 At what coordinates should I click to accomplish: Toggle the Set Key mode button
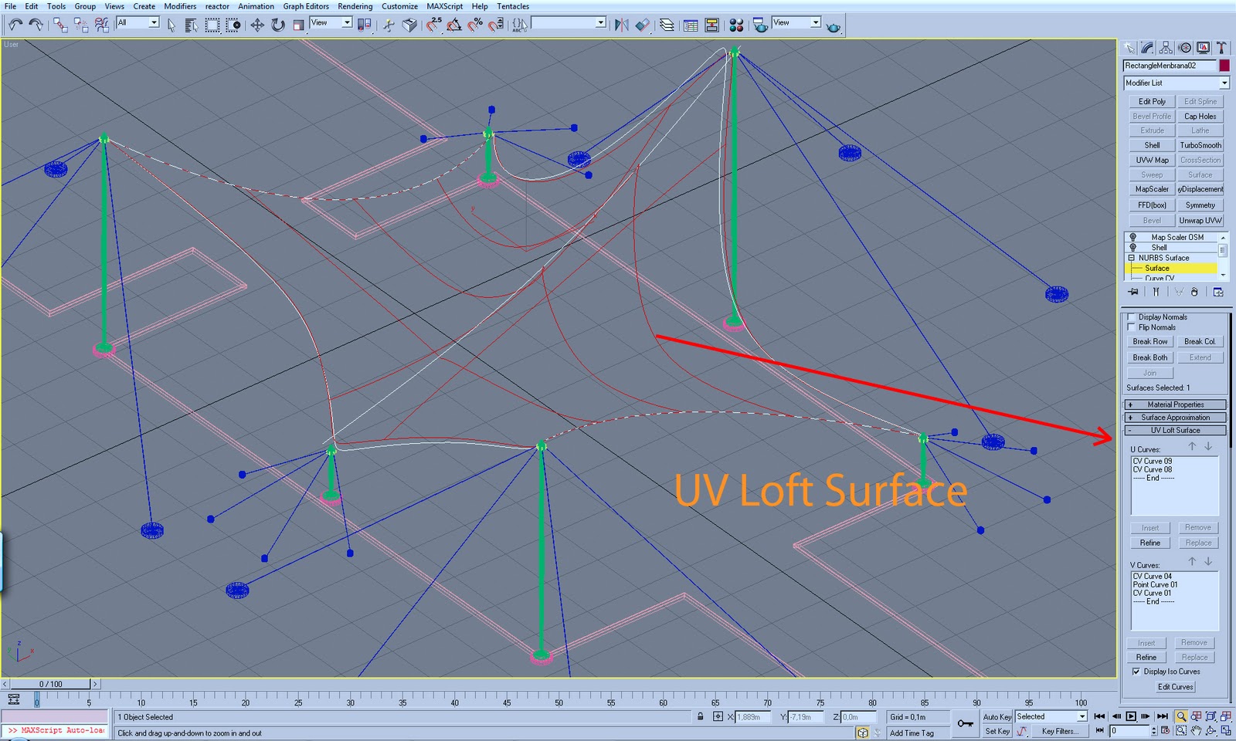click(x=997, y=731)
